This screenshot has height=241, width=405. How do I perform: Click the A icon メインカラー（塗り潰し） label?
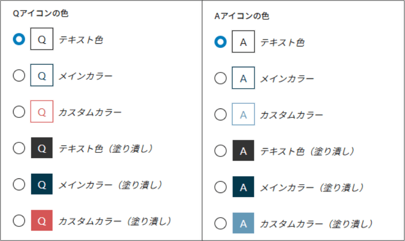(x=312, y=187)
